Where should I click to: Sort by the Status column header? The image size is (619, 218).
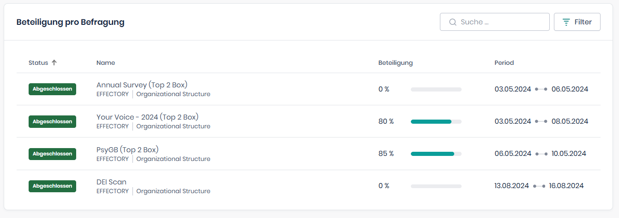tap(38, 63)
